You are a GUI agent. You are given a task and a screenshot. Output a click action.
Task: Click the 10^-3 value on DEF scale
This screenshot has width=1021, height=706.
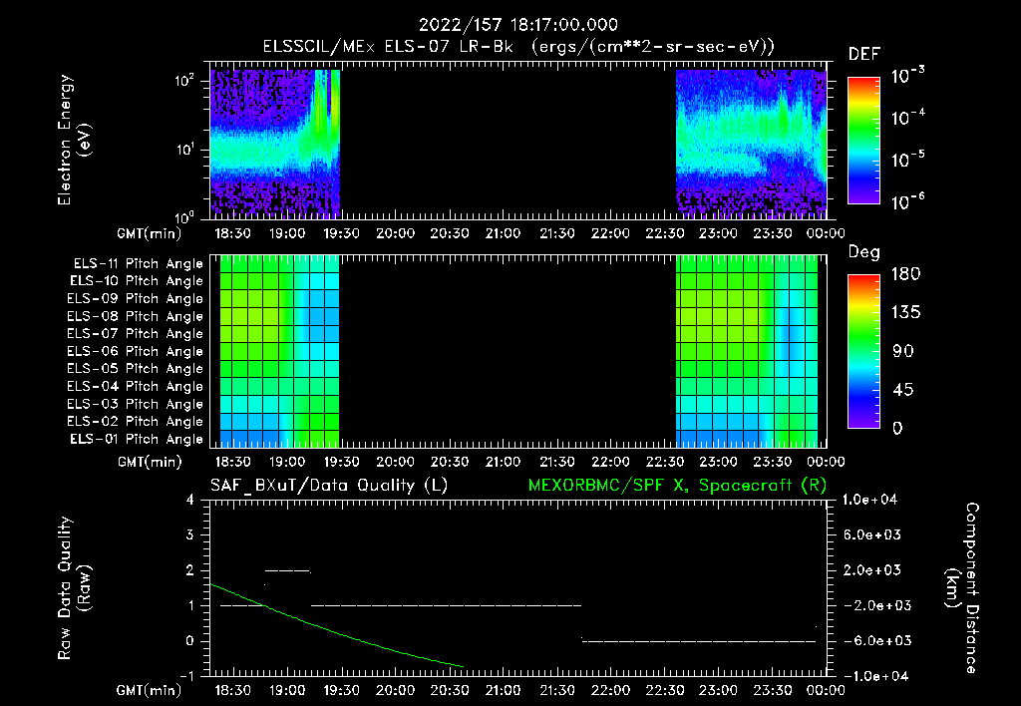point(907,76)
